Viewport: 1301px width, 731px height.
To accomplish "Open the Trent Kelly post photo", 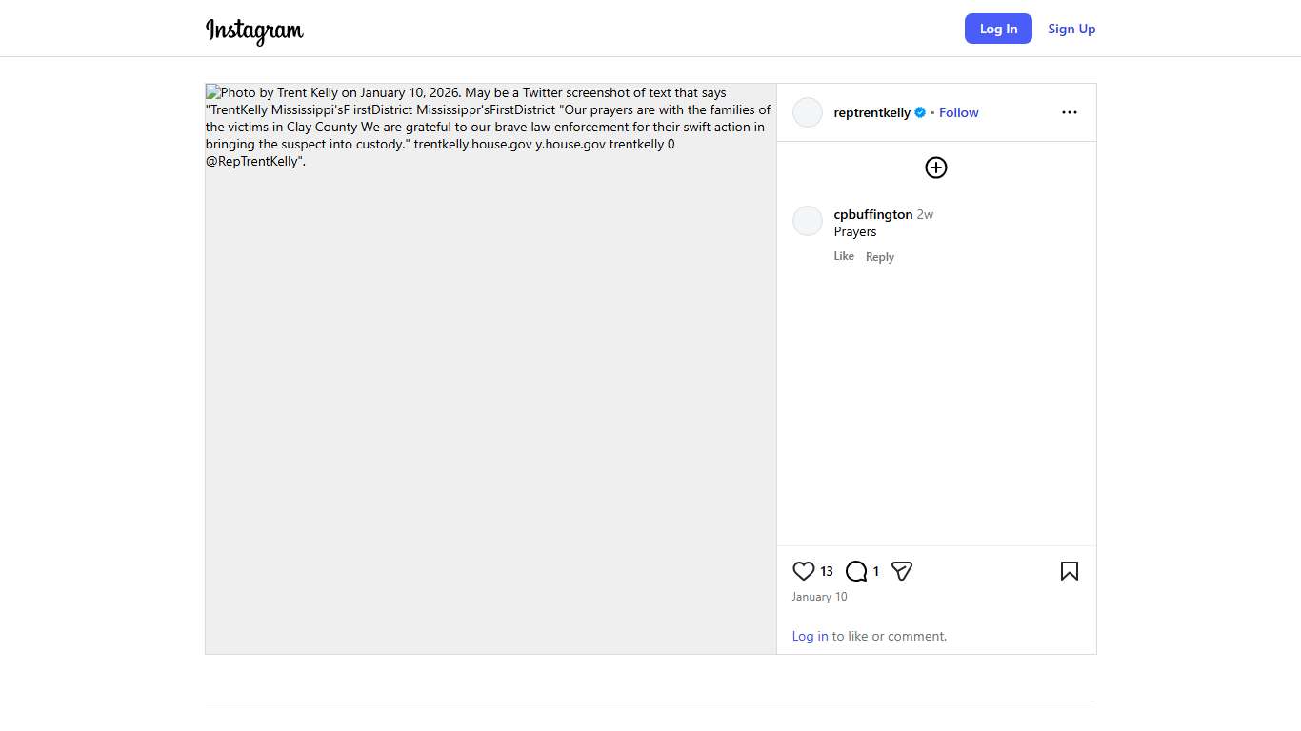I will (x=490, y=381).
